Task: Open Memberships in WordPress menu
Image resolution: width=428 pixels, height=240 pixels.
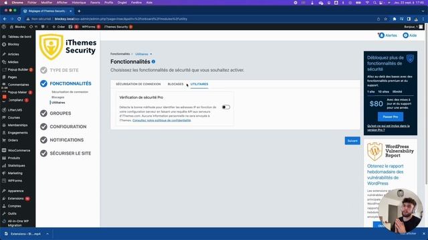Action: [x=18, y=125]
